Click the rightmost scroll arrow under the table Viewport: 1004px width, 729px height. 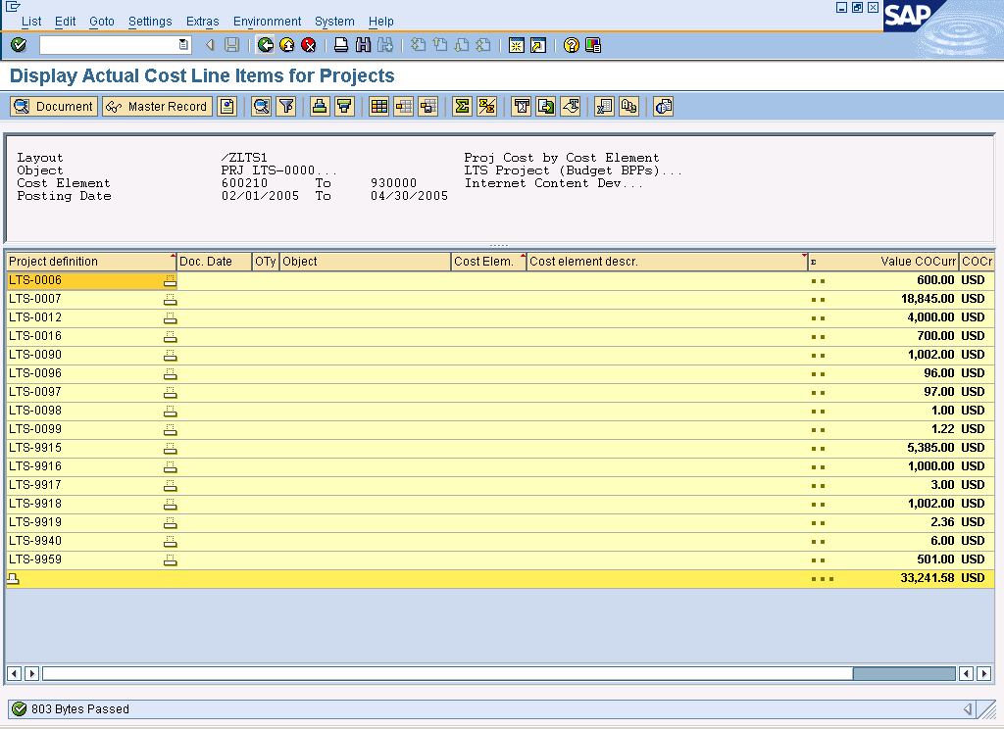click(984, 673)
